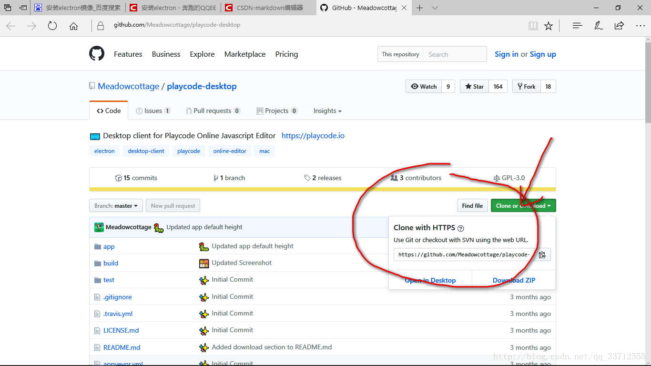The image size is (651, 366).
Task: Click the browser forward arrow
Action: click(32, 26)
